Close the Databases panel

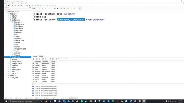[31, 8]
